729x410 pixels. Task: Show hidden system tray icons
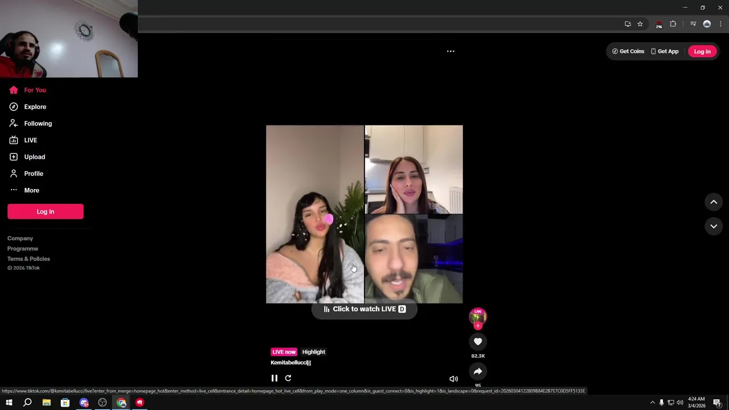point(653,403)
